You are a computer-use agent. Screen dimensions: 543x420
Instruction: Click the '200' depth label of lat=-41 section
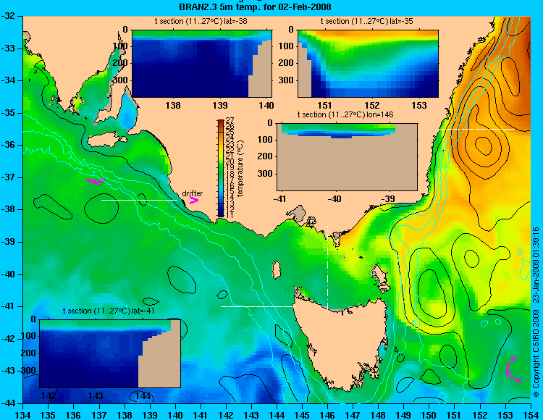pos(28,353)
